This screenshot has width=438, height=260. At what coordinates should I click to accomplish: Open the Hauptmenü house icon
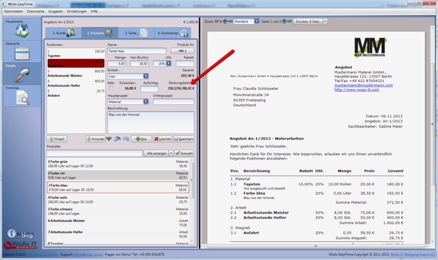tap(22, 31)
